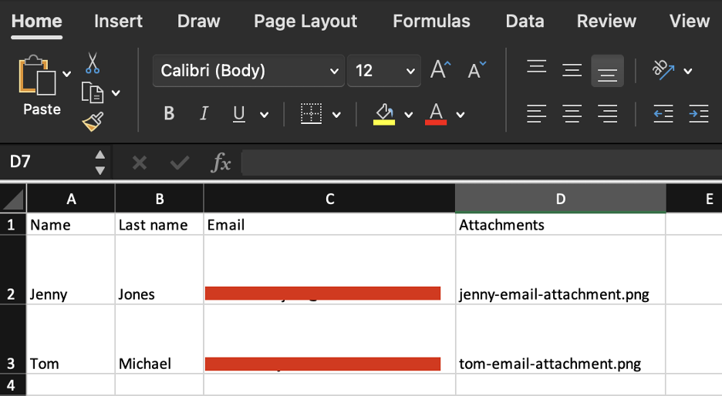Align text right
The width and height of the screenshot is (722, 396).
pyautogui.click(x=607, y=113)
